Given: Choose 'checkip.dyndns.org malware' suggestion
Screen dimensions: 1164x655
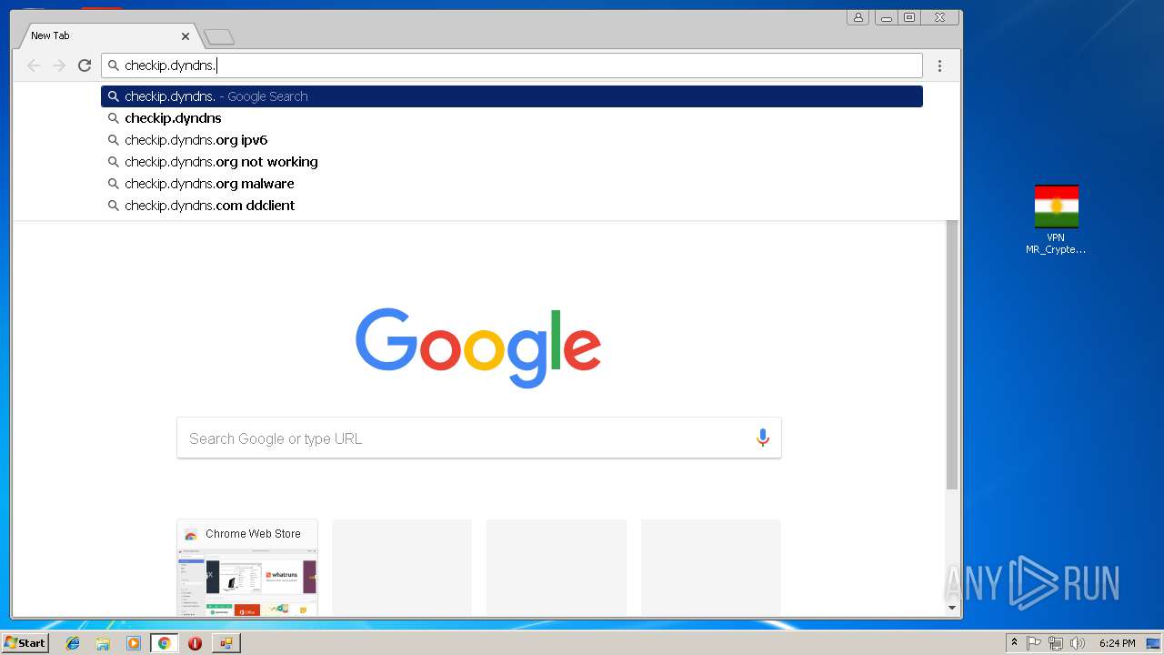Looking at the screenshot, I should pyautogui.click(x=512, y=184).
